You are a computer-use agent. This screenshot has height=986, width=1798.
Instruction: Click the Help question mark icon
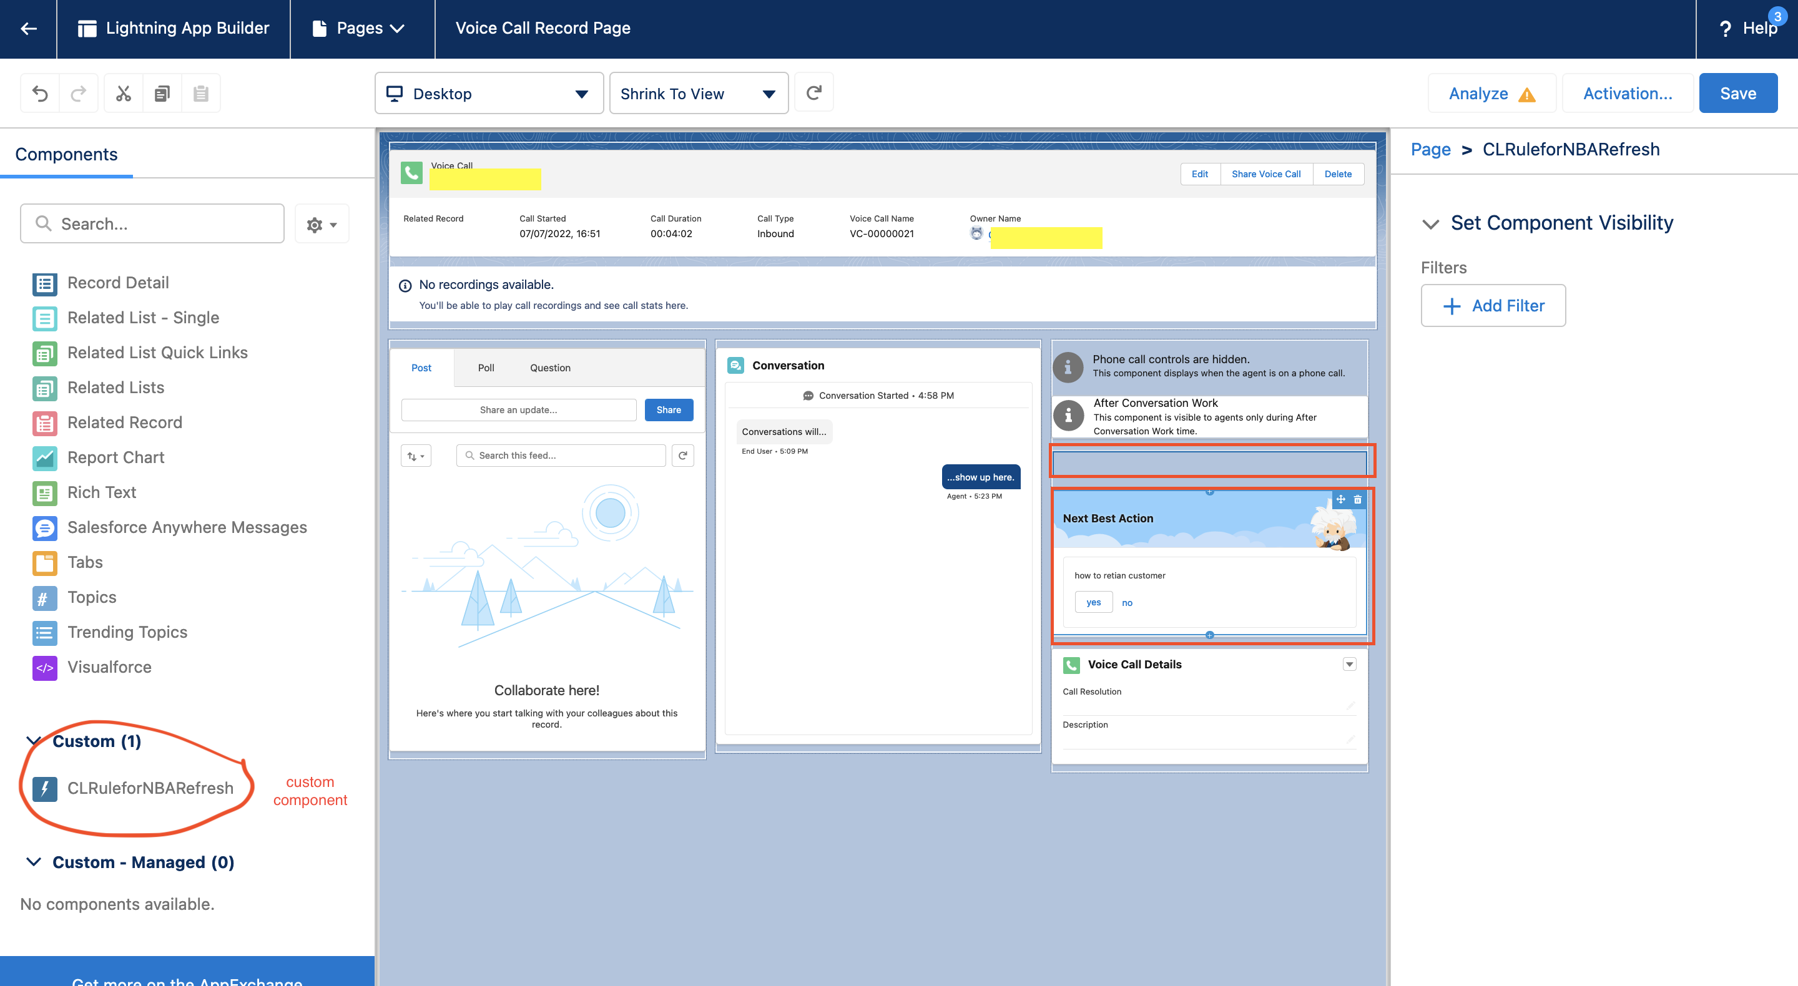(x=1726, y=29)
